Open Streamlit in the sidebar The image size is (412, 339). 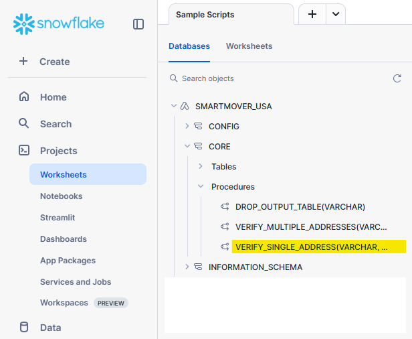point(58,217)
